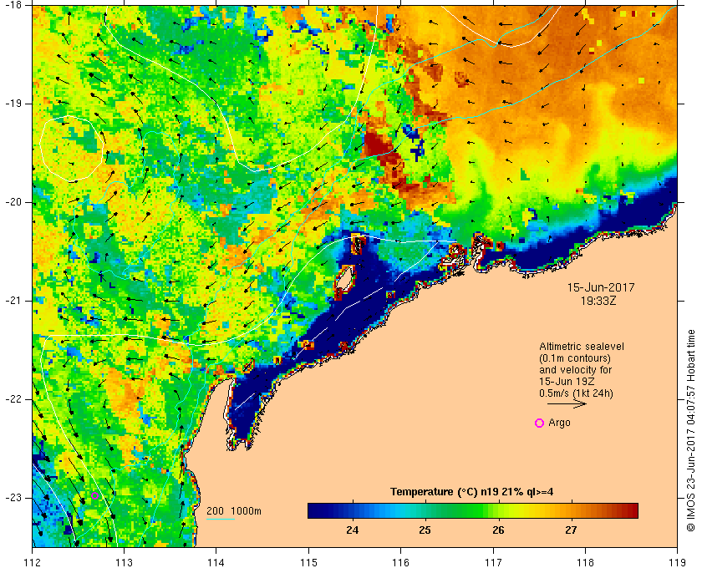
Task: Click the latitude axis label '-23'
Action: [x=13, y=498]
